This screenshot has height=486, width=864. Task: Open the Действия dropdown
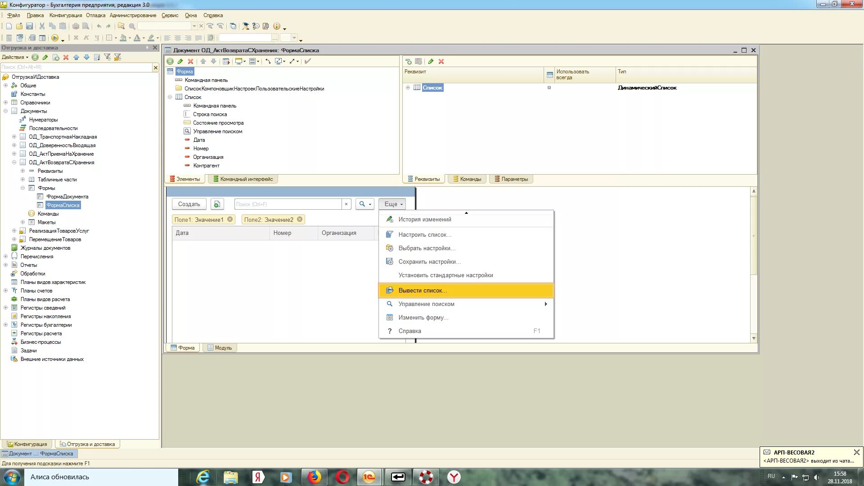(x=15, y=57)
